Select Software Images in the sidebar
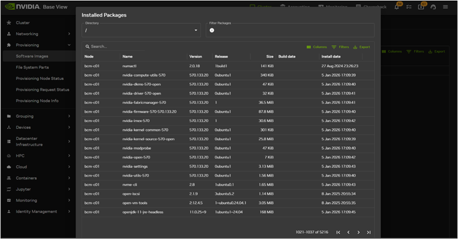The height and width of the screenshot is (239, 458). click(x=32, y=56)
